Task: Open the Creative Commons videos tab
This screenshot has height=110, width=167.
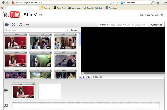Action: coord(14,25)
